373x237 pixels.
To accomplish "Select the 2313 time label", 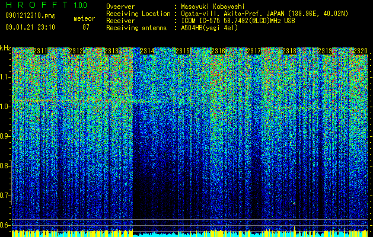I will coord(111,51).
